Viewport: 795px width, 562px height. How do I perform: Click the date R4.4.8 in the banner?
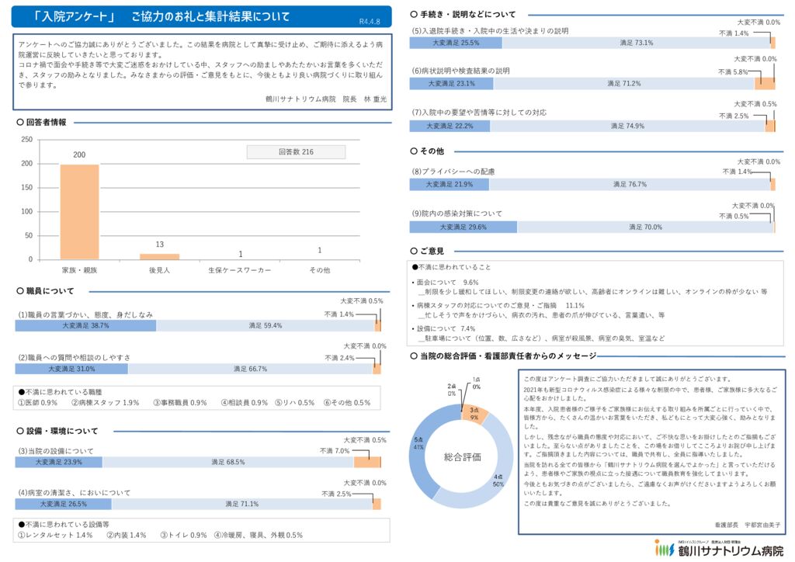(369, 21)
